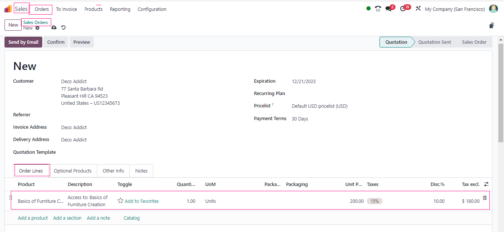Delete the order line with trash icon
Image resolution: width=504 pixels, height=232 pixels.
(x=485, y=198)
